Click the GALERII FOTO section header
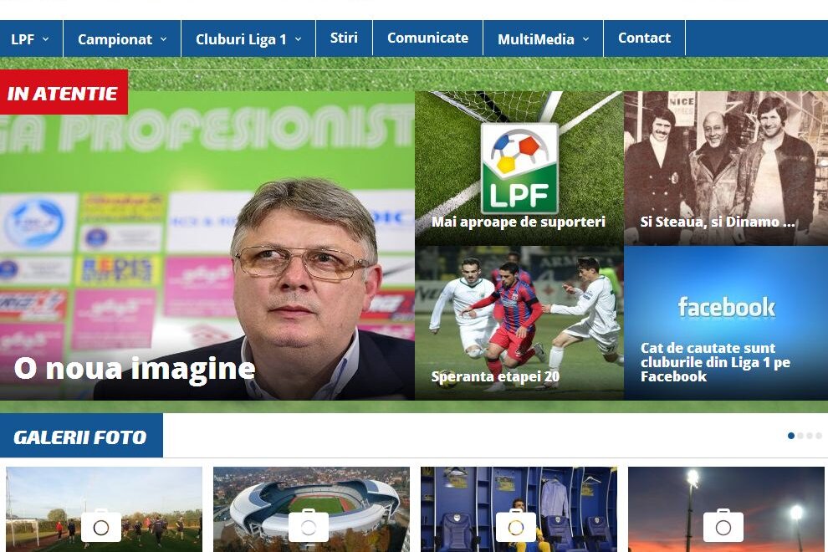The height and width of the screenshot is (552, 828). click(x=81, y=436)
